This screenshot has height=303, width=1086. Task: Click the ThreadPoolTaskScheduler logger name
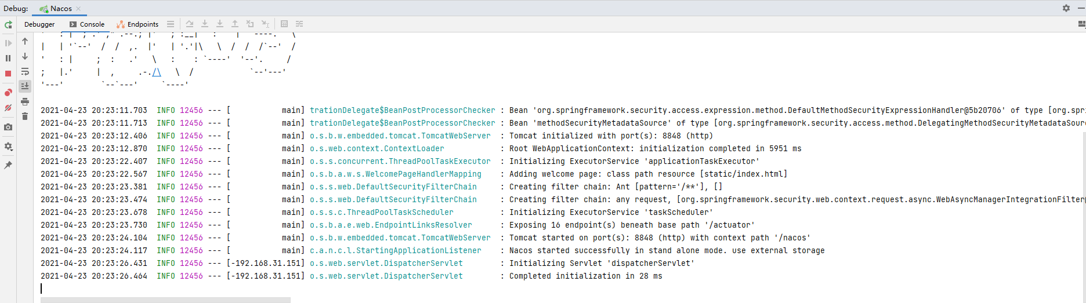(x=382, y=212)
